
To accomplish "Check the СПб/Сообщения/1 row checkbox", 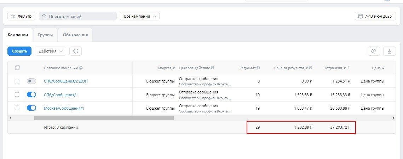I will [17, 94].
